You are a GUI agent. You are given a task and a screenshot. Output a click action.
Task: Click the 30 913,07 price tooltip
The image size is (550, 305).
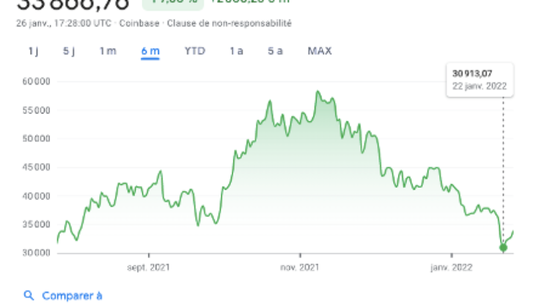(480, 79)
